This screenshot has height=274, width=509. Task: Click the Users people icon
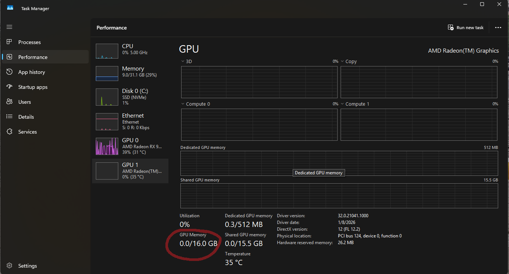coord(9,102)
